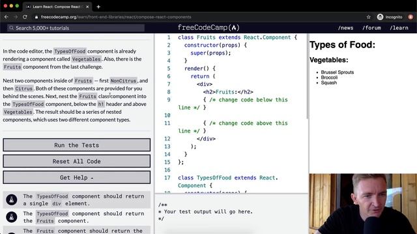Open a new browser tab

98,6
